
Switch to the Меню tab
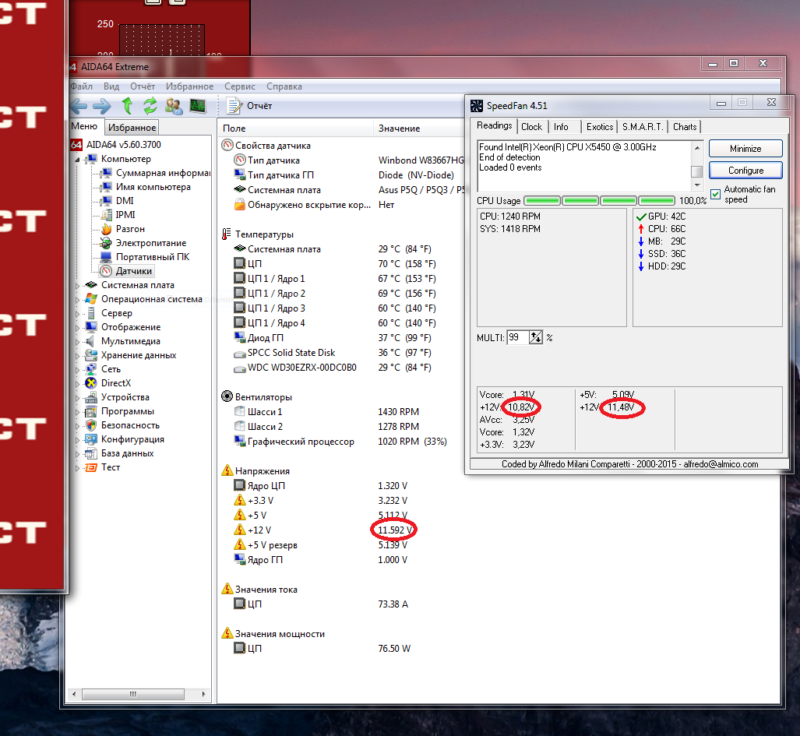[84, 126]
